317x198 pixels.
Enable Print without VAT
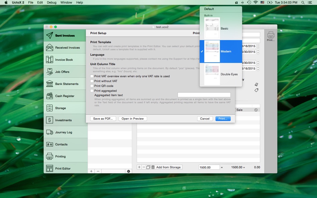91,81
